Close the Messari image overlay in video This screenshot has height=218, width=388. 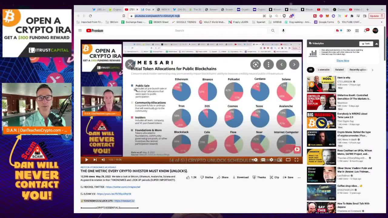[x=130, y=64]
